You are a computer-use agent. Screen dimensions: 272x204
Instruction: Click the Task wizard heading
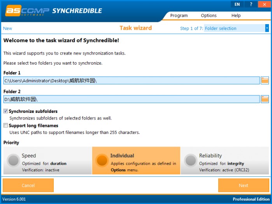pyautogui.click(x=136, y=28)
